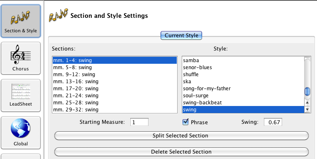Select section mm. 1-4: swing
Image resolution: width=317 pixels, height=159 pixels.
tap(115, 60)
